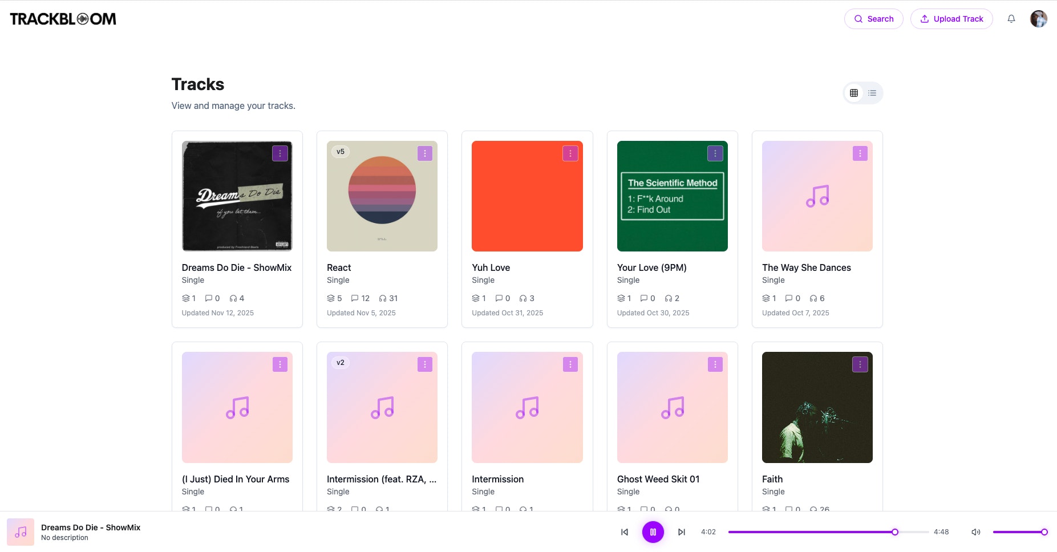Open options menu for (I Just) Died In Your Arms
Screen dimensions: 1057x552
click(280, 364)
